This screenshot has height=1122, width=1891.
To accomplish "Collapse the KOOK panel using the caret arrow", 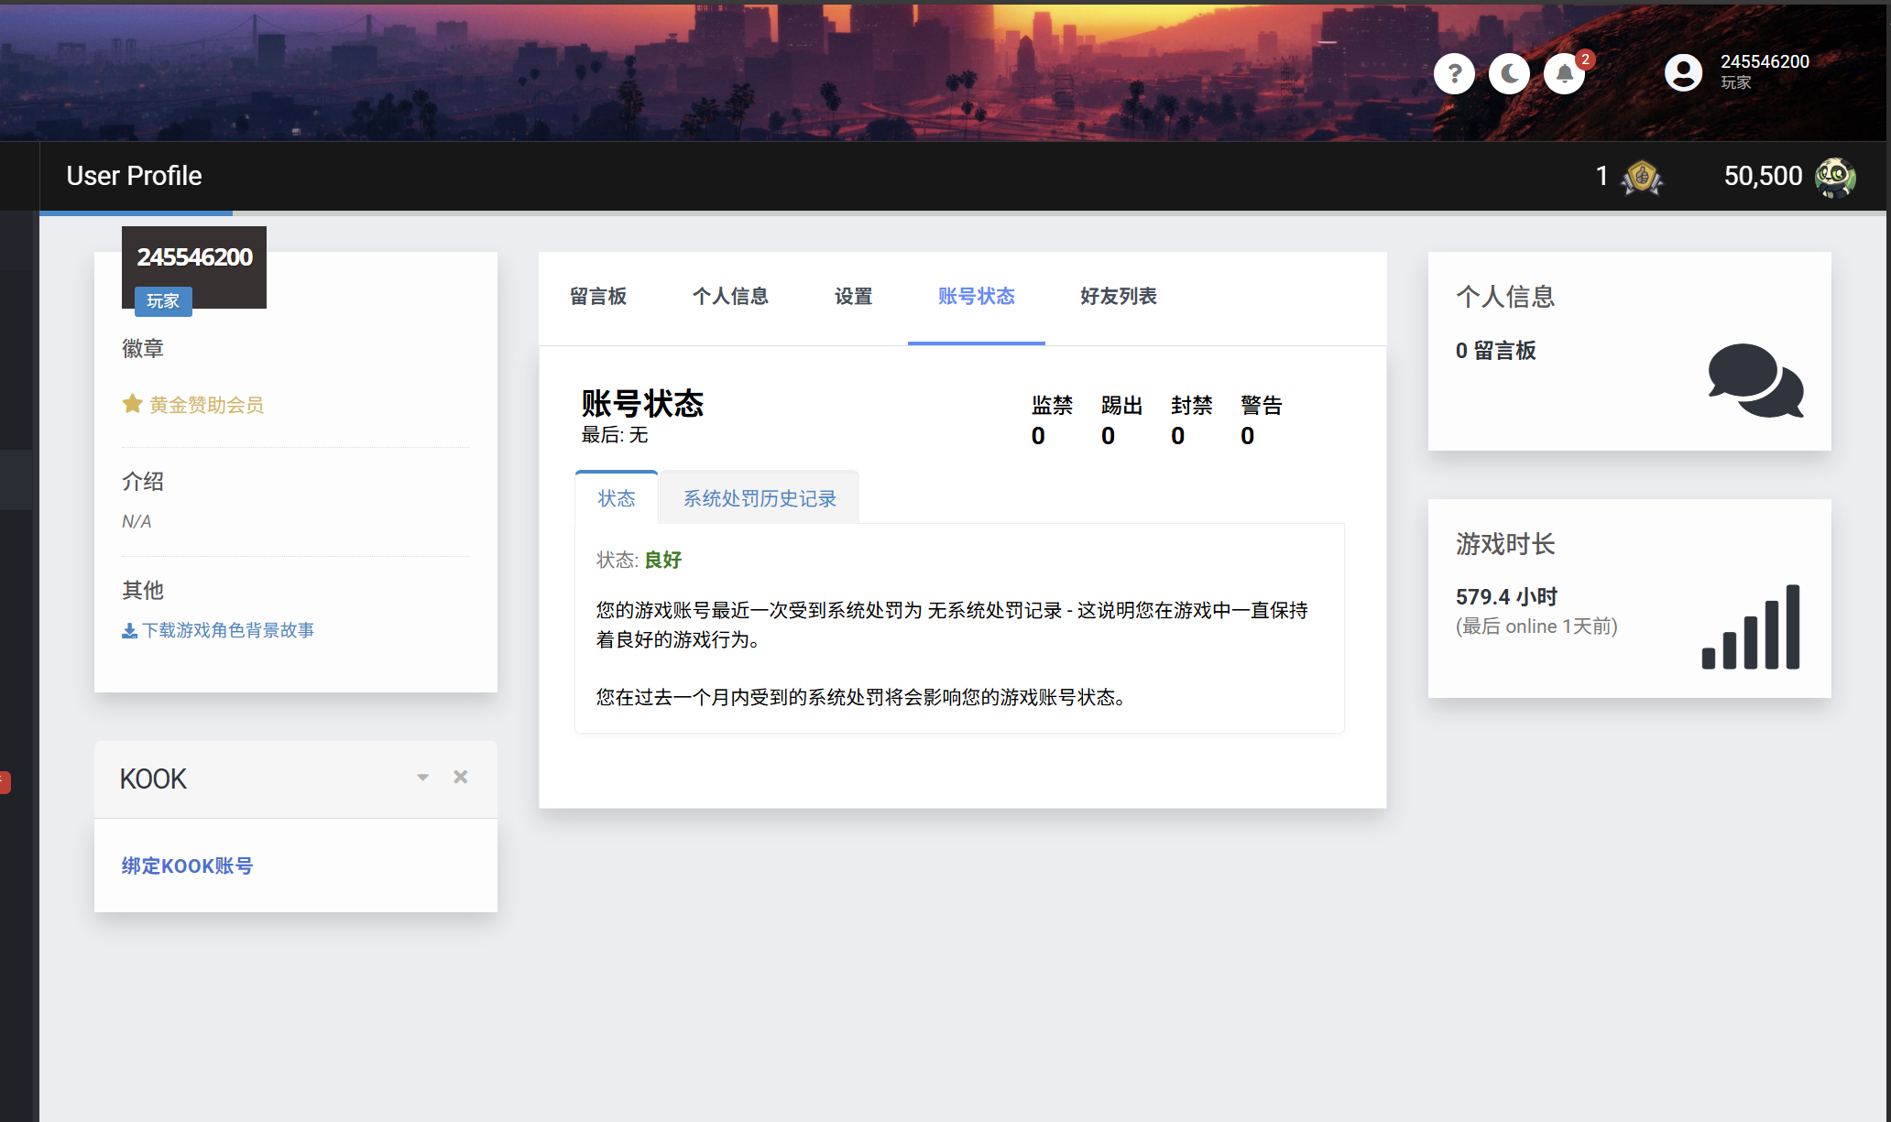I will point(422,778).
